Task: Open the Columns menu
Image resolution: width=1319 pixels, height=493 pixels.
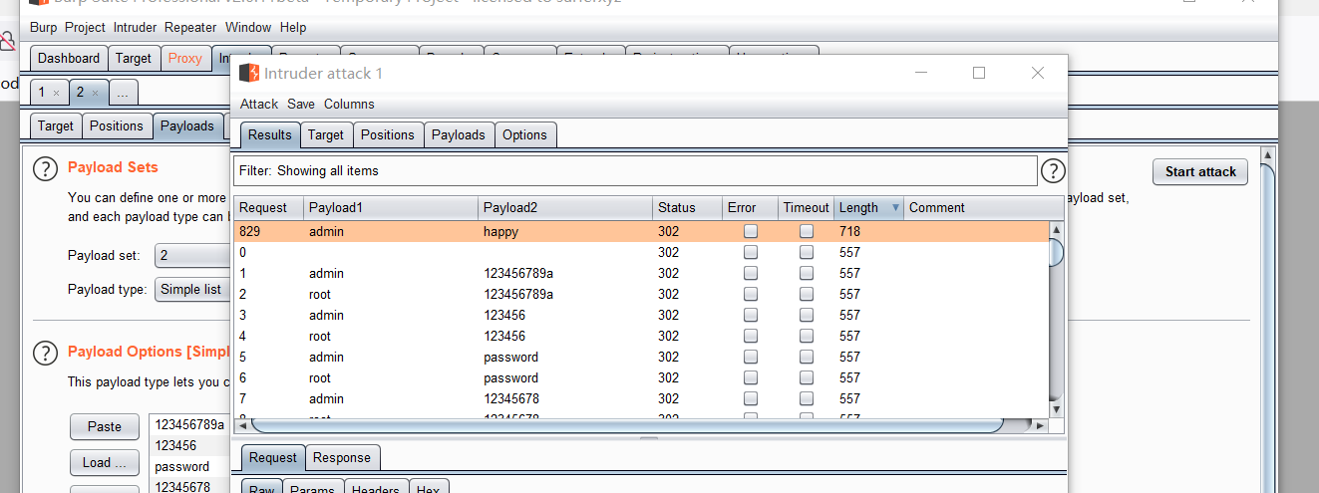Action: [349, 104]
